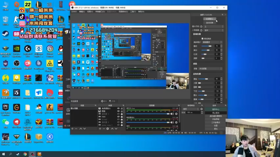Open source properties gear under sources list
The height and width of the screenshot is (157, 280).
coord(107,128)
